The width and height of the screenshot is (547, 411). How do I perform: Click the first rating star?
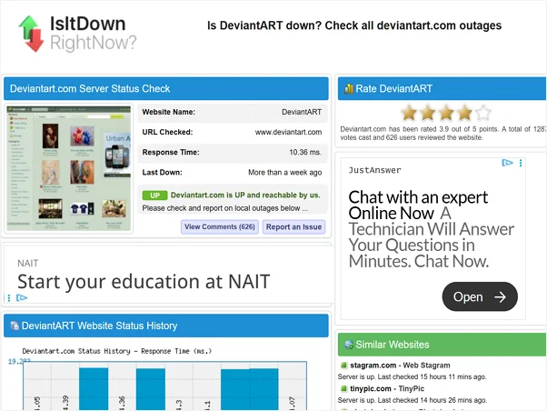409,113
